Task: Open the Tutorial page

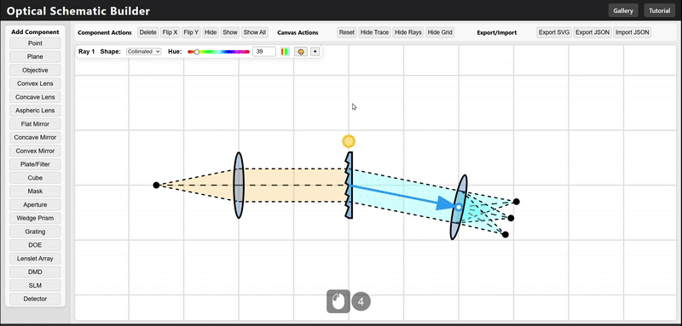Action: click(659, 11)
